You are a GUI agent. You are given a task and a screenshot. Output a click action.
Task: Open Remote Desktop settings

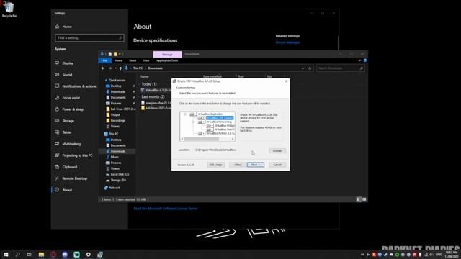(74, 178)
